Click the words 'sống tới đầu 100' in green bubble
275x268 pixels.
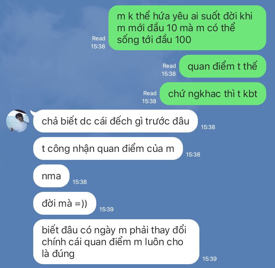(154, 40)
